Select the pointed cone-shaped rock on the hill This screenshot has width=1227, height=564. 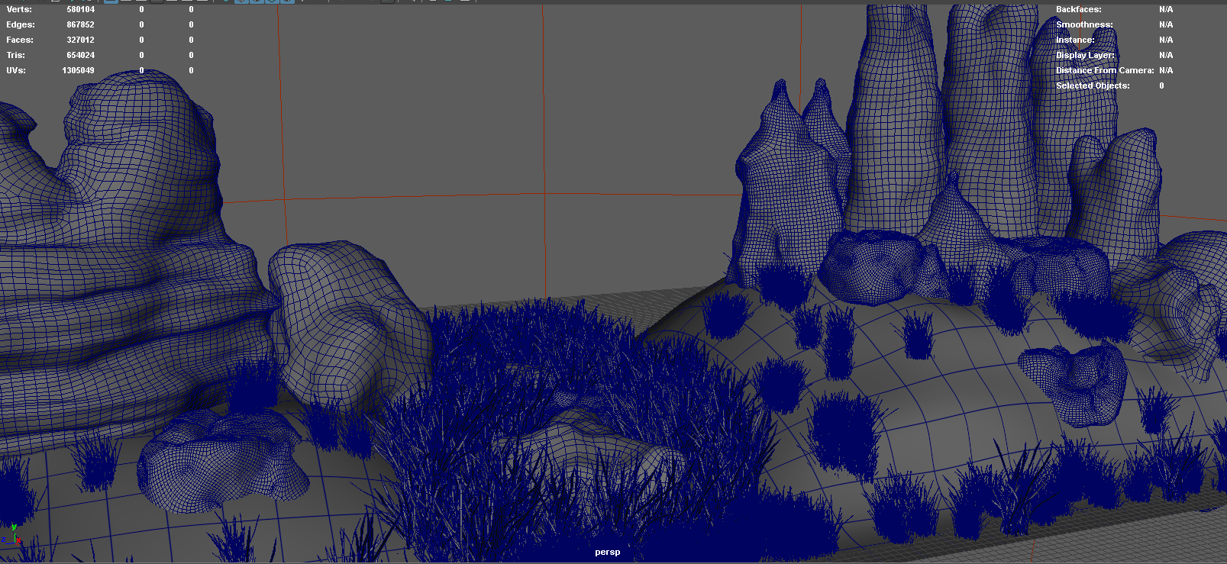click(786, 191)
